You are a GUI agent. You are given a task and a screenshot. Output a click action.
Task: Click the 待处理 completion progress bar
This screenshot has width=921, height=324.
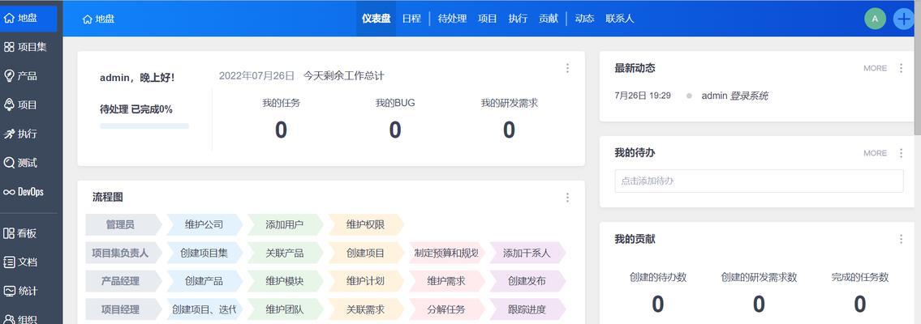(x=144, y=126)
